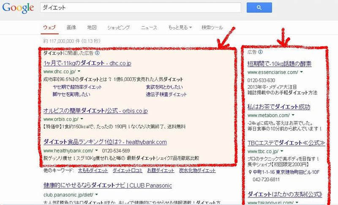338x205 pixels.
Task: Click description 【特価中】1食約150kcalで
Action: coord(68,127)
